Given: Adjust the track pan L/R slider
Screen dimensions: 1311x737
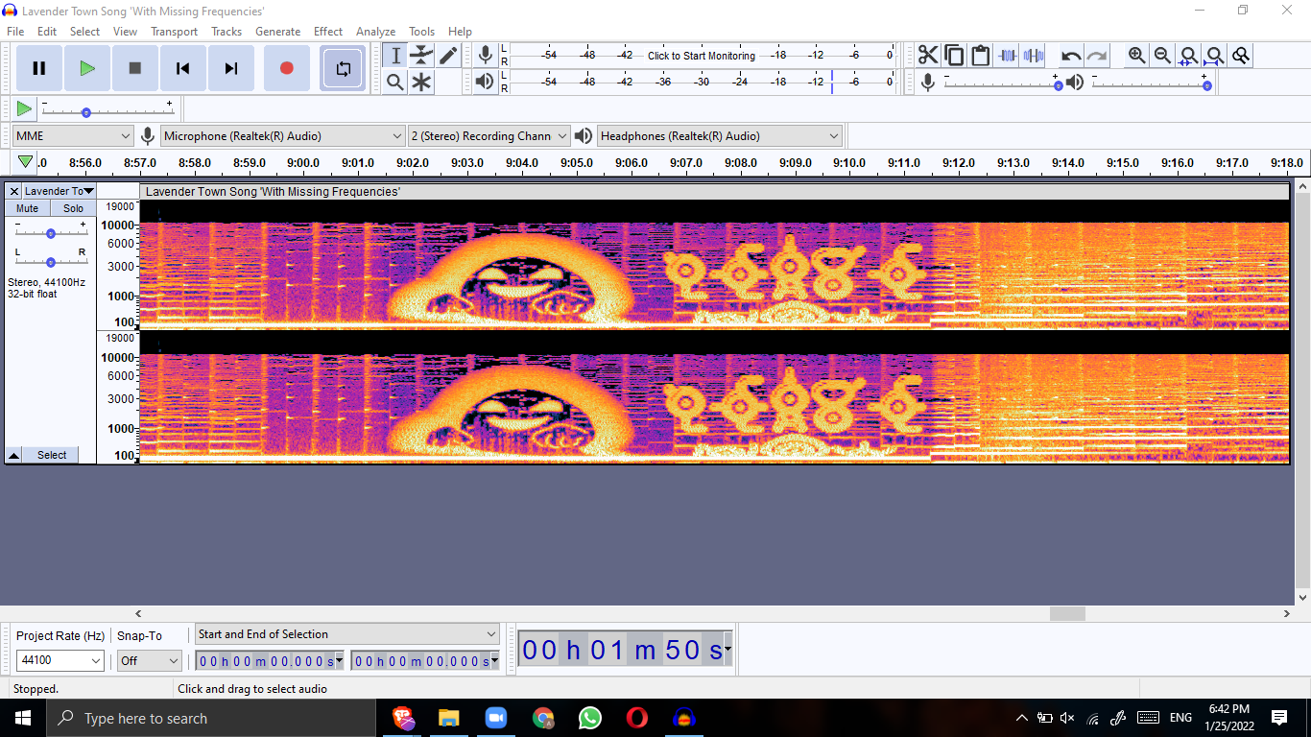Looking at the screenshot, I should pos(50,261).
